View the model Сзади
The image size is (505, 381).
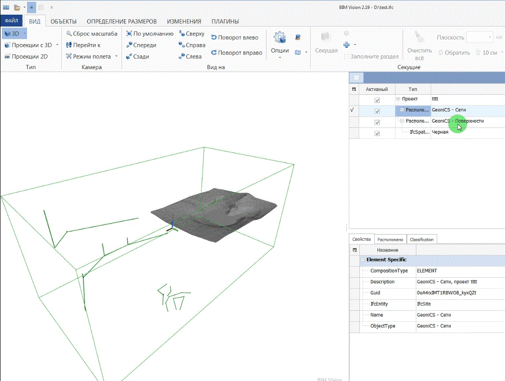(138, 57)
